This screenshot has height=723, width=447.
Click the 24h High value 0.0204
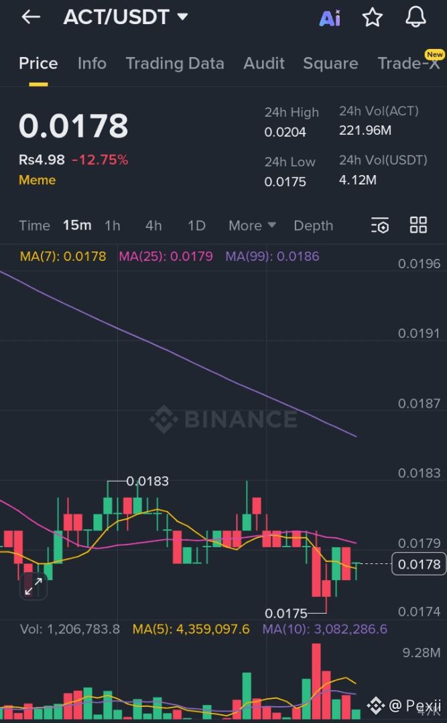tap(285, 132)
